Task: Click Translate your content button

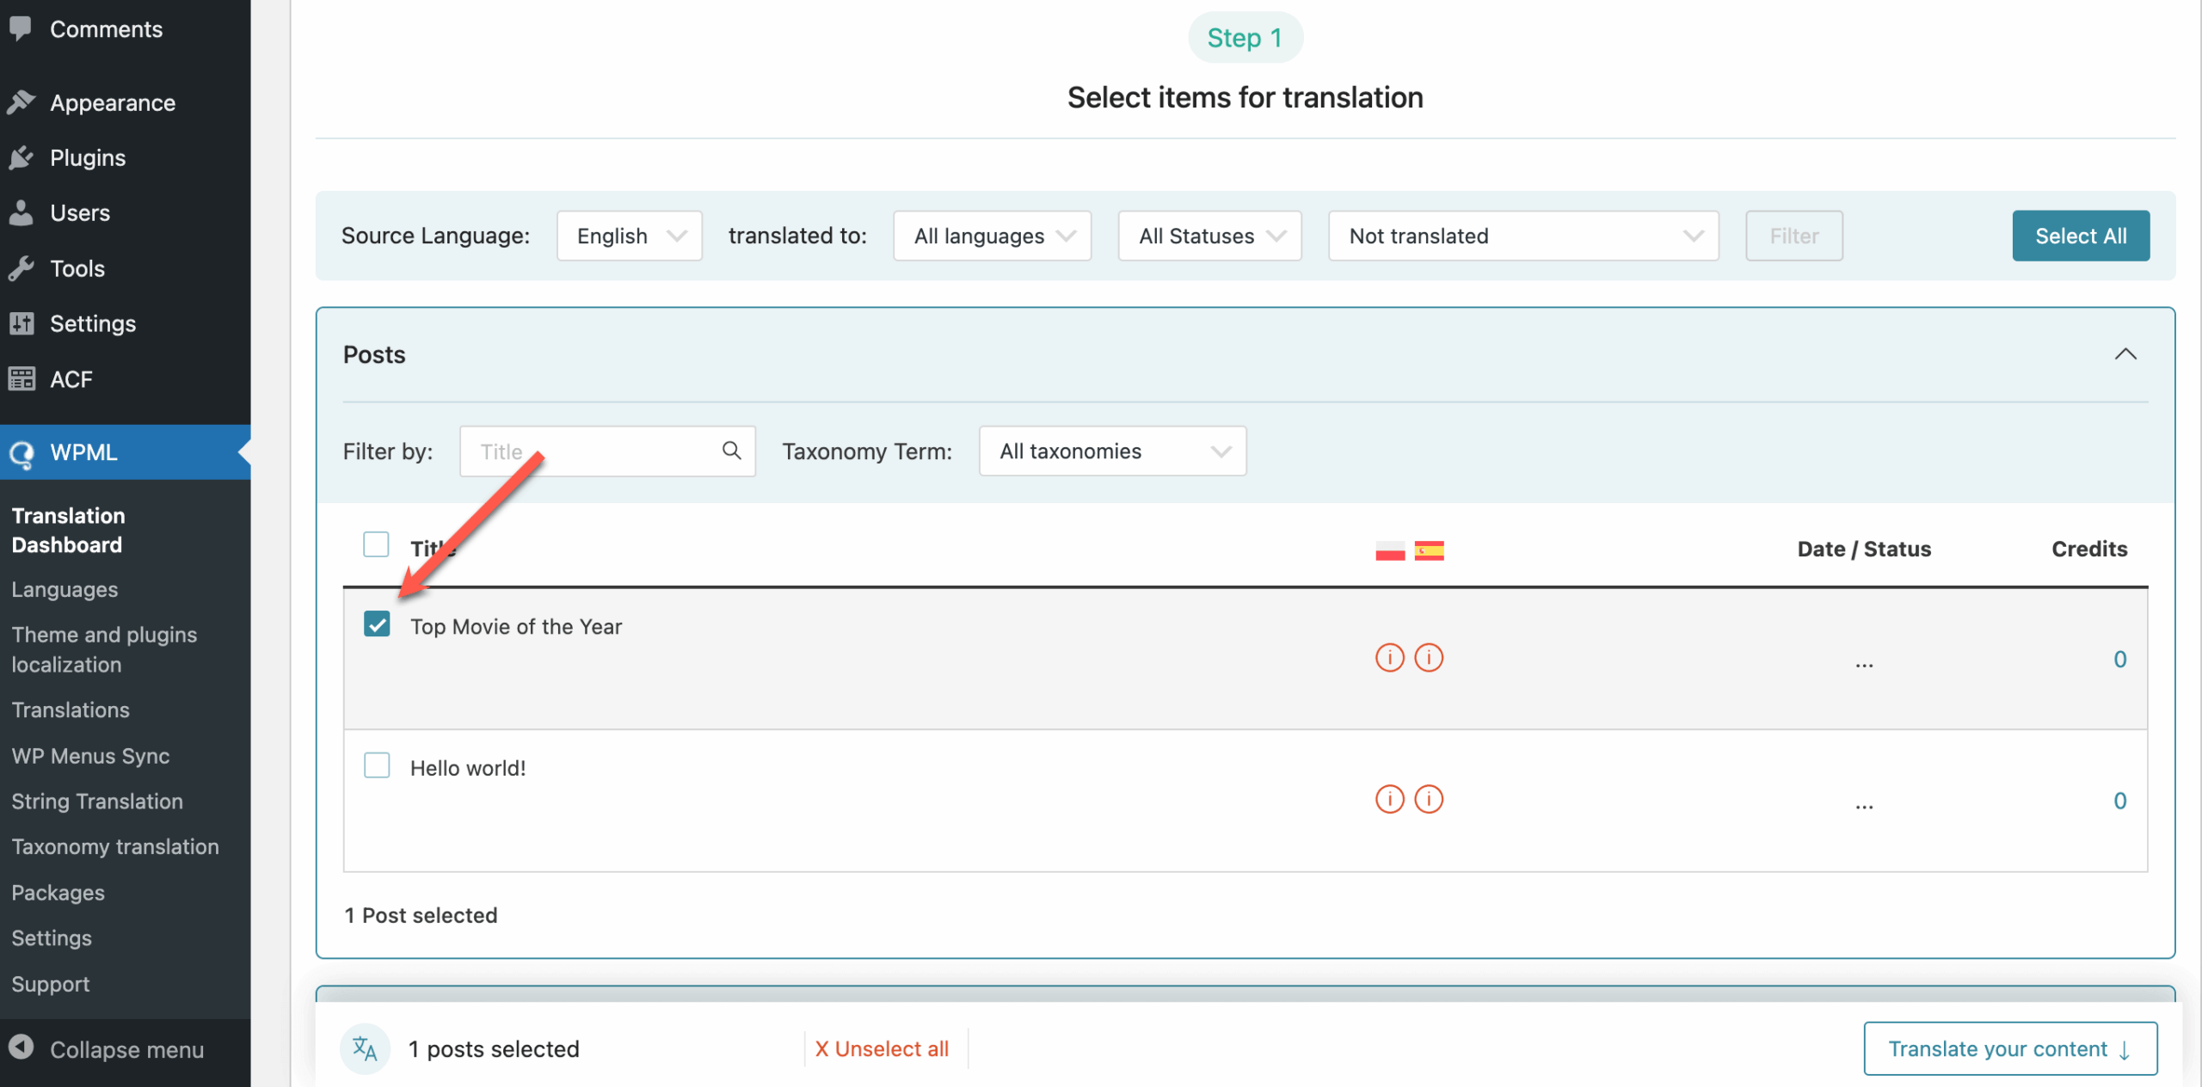Action: coord(2010,1048)
